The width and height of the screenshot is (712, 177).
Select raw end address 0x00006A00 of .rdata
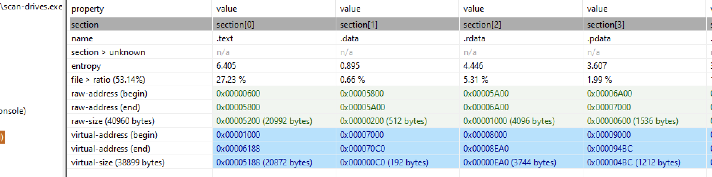486,107
